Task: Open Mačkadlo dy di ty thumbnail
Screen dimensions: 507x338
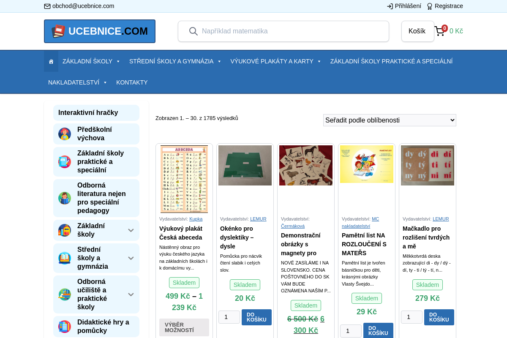Action: click(x=428, y=165)
